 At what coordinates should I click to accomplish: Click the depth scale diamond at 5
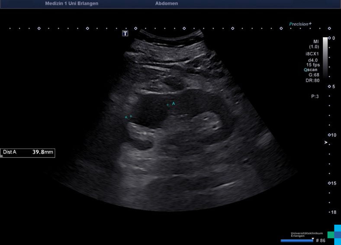330,87
